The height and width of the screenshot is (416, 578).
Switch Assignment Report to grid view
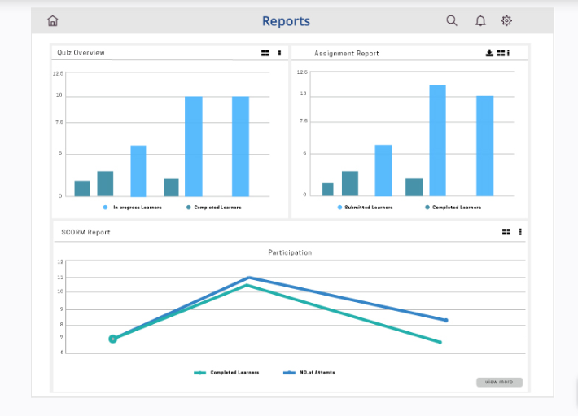tap(501, 53)
